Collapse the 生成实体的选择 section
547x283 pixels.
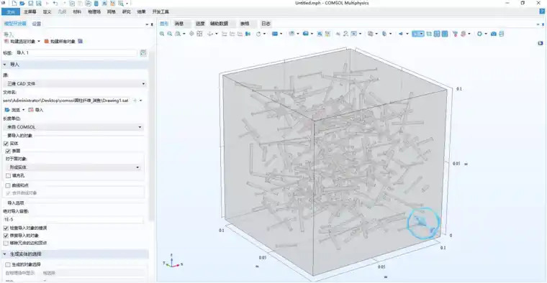(5, 254)
